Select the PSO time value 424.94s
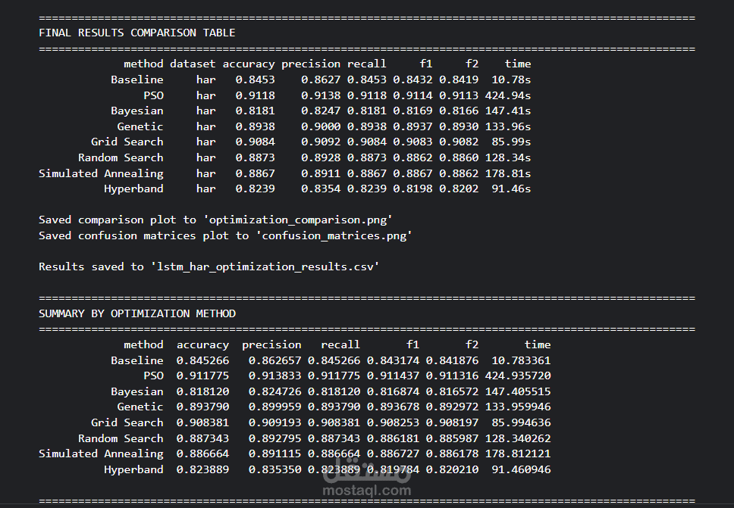Viewport: 734px width, 508px height. click(x=510, y=95)
